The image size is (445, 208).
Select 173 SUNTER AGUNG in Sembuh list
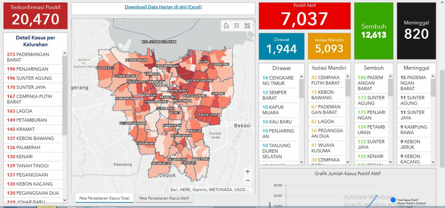point(371,100)
